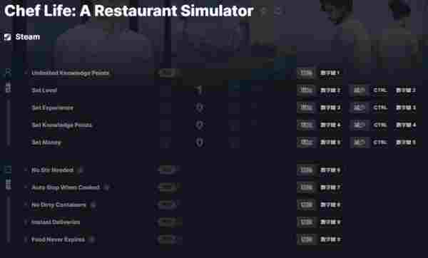
Task: Enable Instant Deliveries toggle
Action: click(x=168, y=222)
